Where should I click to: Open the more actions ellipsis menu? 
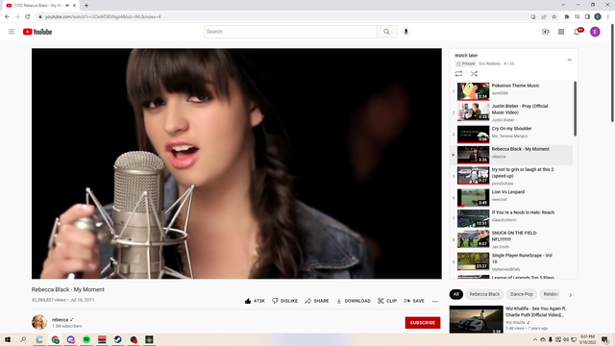coord(435,301)
